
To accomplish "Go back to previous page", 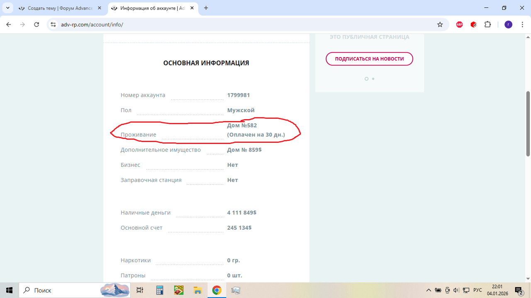I will click(9, 25).
